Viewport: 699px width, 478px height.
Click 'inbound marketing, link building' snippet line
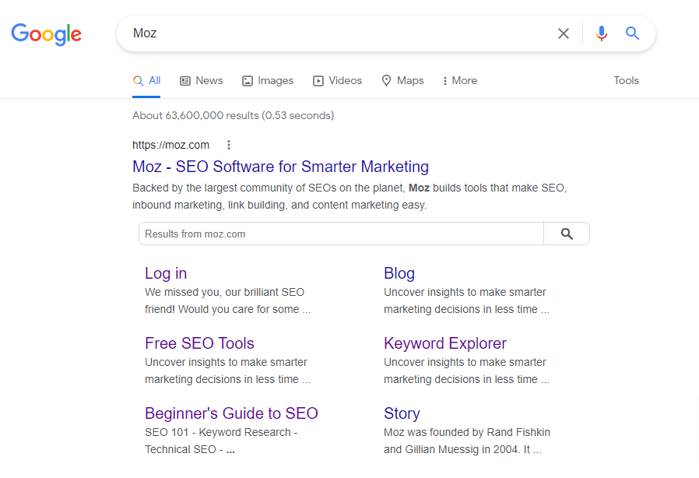point(279,205)
